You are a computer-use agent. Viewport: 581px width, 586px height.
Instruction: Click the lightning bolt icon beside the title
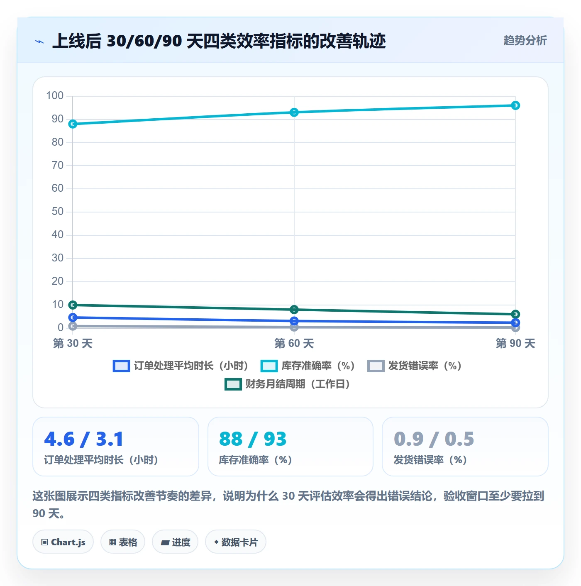pyautogui.click(x=39, y=42)
